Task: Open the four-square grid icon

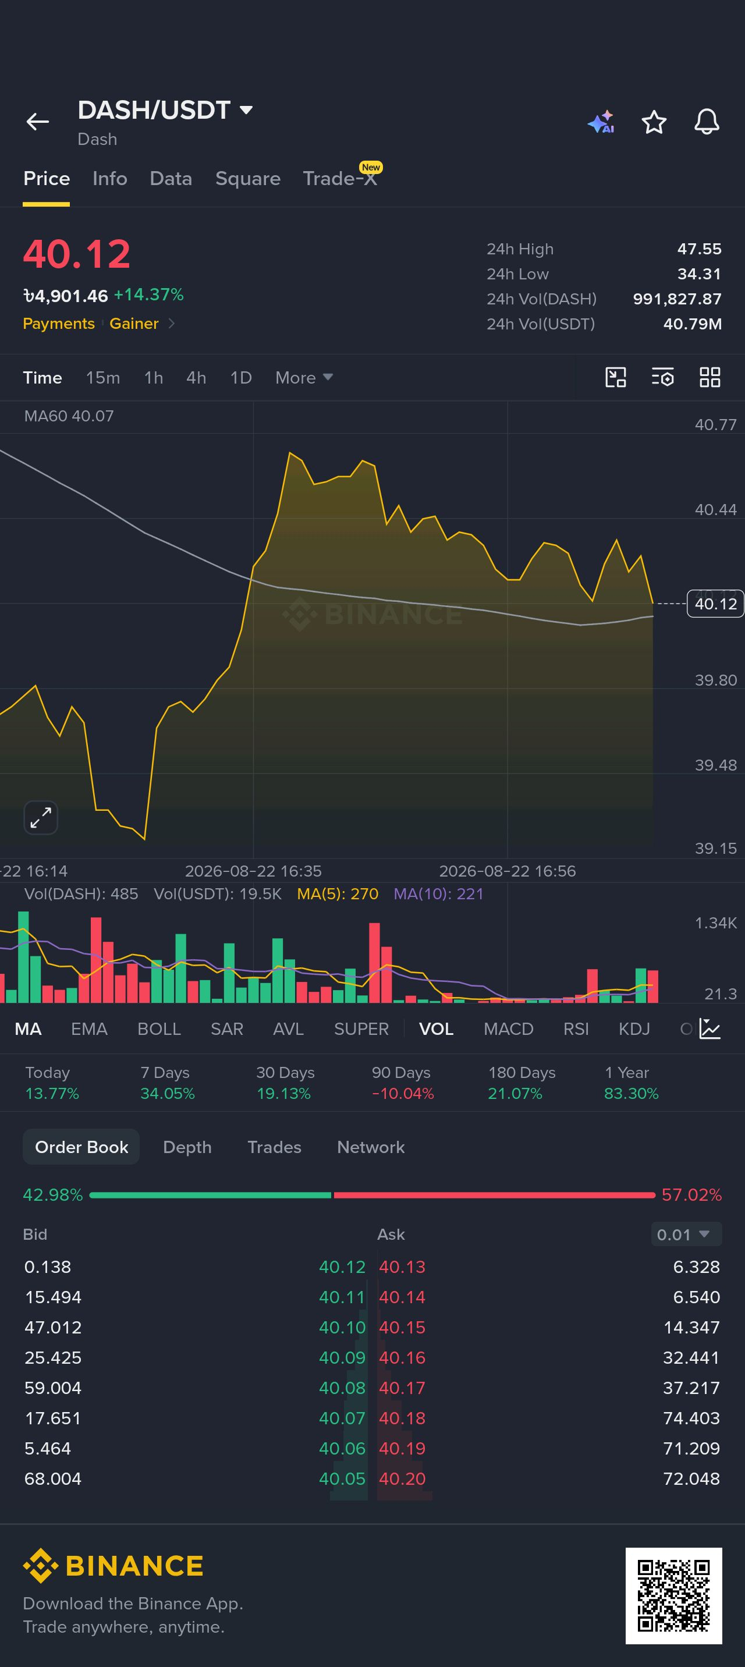Action: (x=710, y=377)
